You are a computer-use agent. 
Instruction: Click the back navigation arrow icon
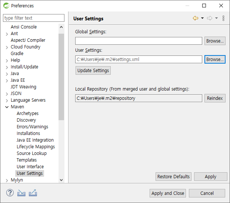click(x=196, y=18)
